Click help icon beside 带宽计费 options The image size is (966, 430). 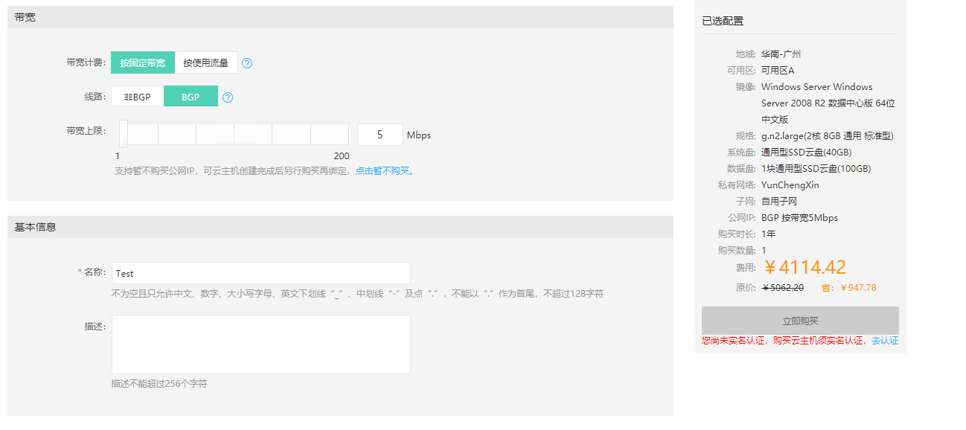pos(247,63)
